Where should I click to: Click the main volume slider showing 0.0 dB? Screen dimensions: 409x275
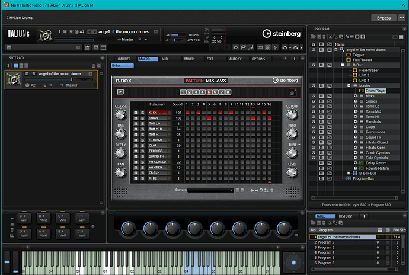[177, 35]
